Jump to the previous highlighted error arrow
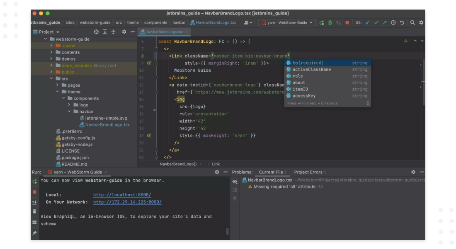 point(415,41)
